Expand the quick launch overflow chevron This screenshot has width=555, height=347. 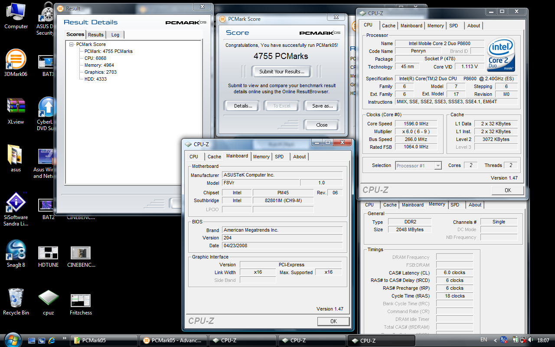tap(65, 338)
